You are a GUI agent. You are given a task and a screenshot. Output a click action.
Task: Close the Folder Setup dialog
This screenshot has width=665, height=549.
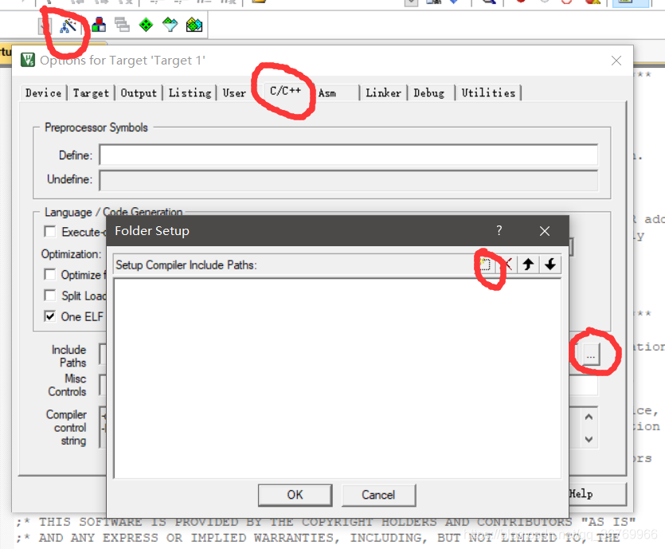click(x=545, y=231)
